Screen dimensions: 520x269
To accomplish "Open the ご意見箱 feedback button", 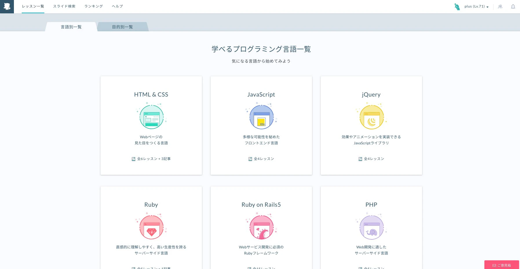I will pos(502,265).
